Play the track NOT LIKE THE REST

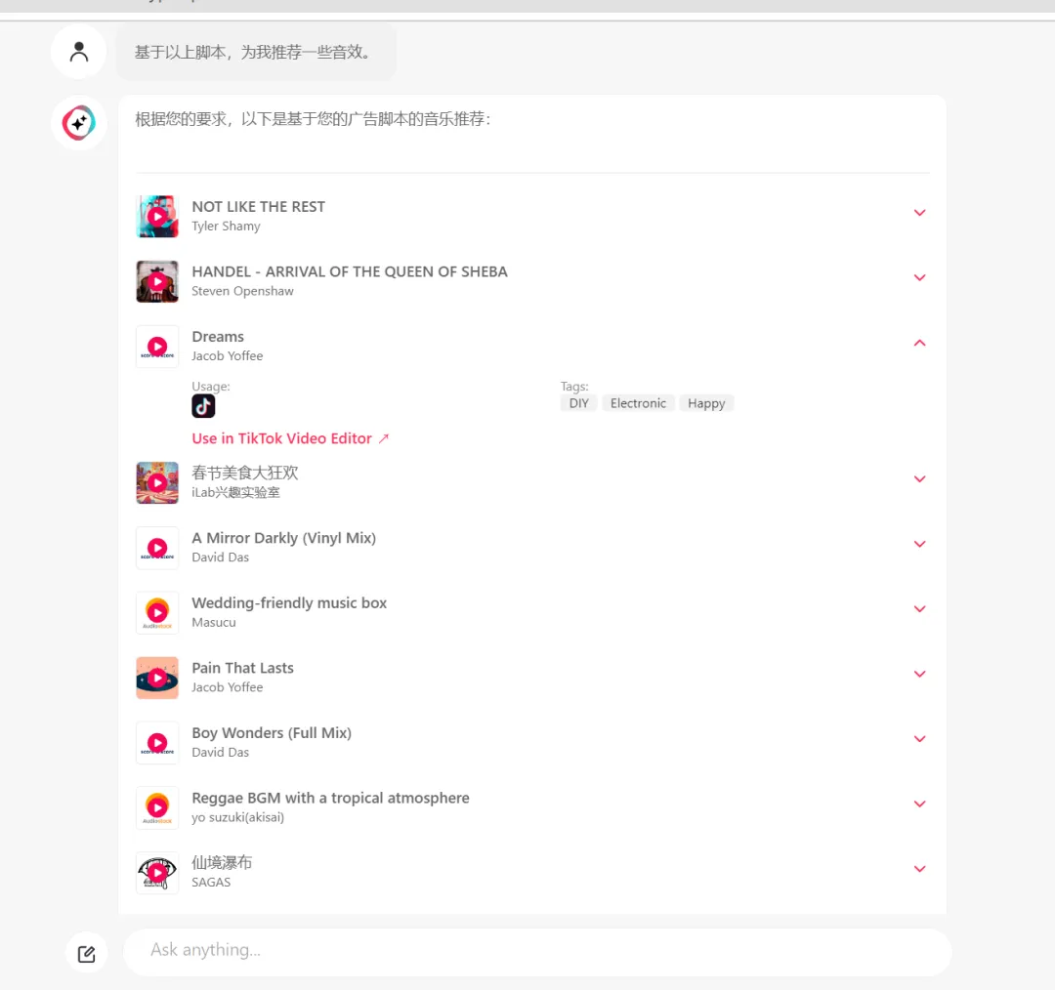pos(157,217)
